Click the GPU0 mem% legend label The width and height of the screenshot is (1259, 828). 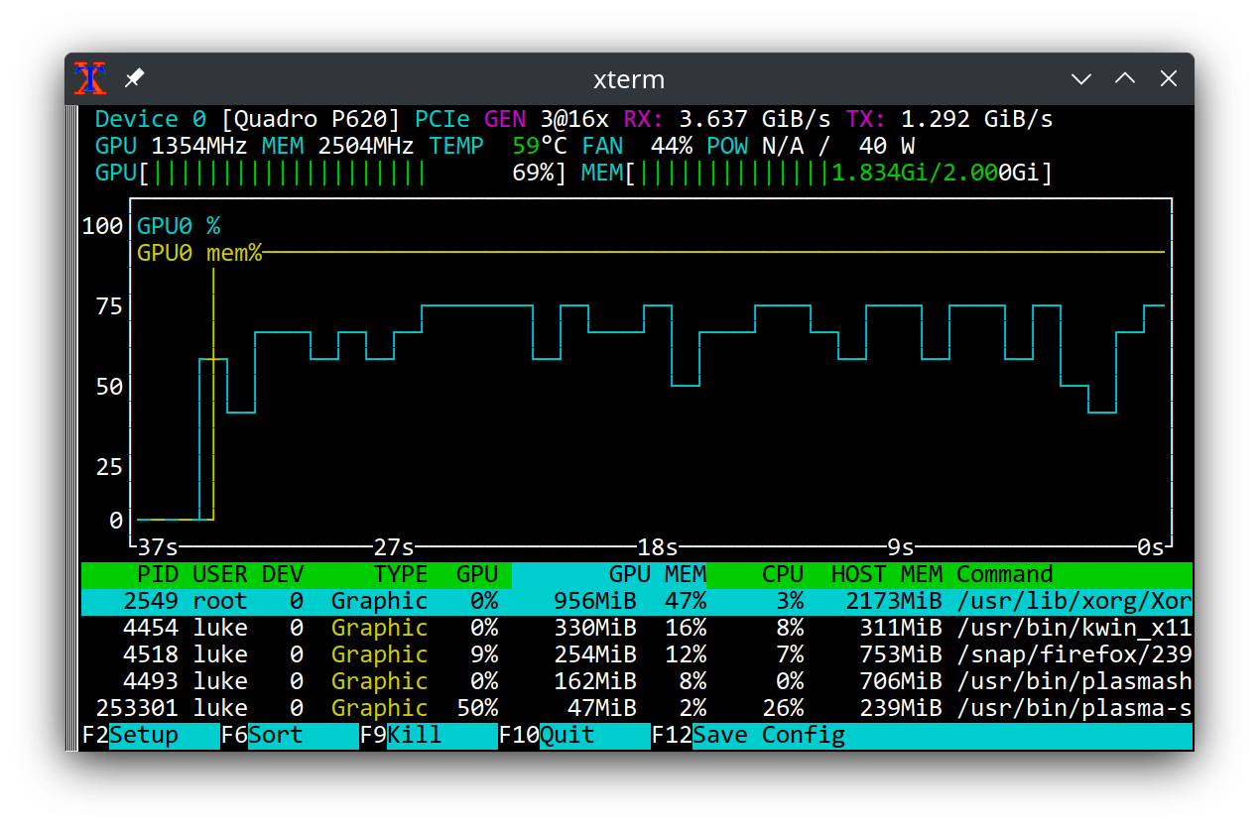tap(198, 253)
